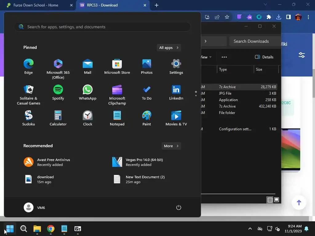Expand the All apps list
The height and width of the screenshot is (236, 315).
pos(169,48)
